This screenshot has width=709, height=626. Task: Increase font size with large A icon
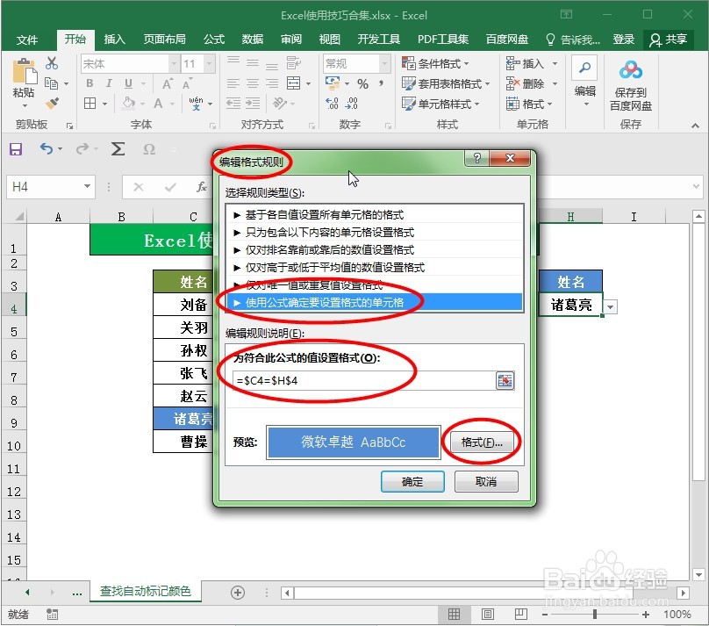pos(167,83)
